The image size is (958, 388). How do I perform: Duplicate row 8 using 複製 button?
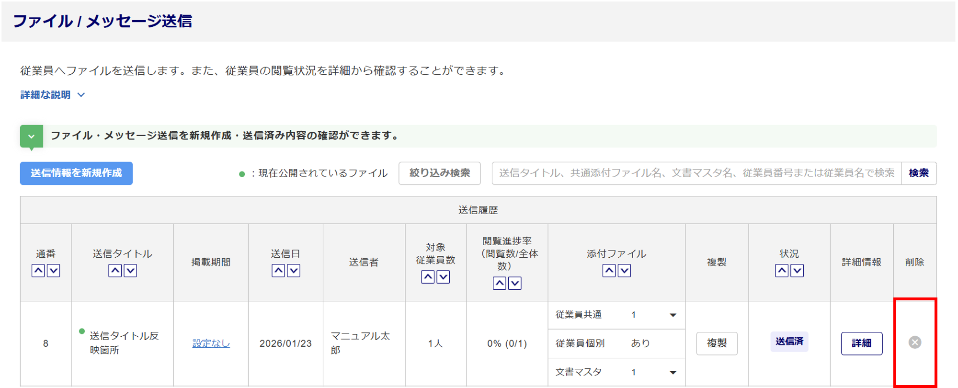pyautogui.click(x=717, y=343)
